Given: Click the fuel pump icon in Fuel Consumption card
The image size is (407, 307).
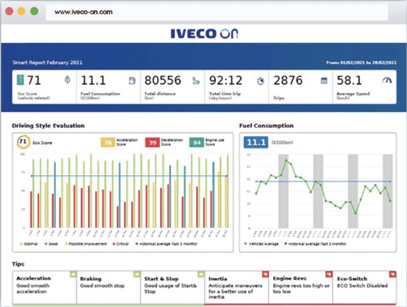Looking at the screenshot, I should point(132,81).
